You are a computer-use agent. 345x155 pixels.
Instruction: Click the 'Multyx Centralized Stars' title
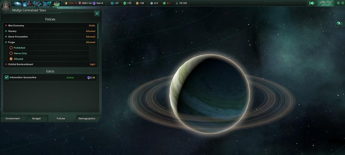(x=29, y=10)
